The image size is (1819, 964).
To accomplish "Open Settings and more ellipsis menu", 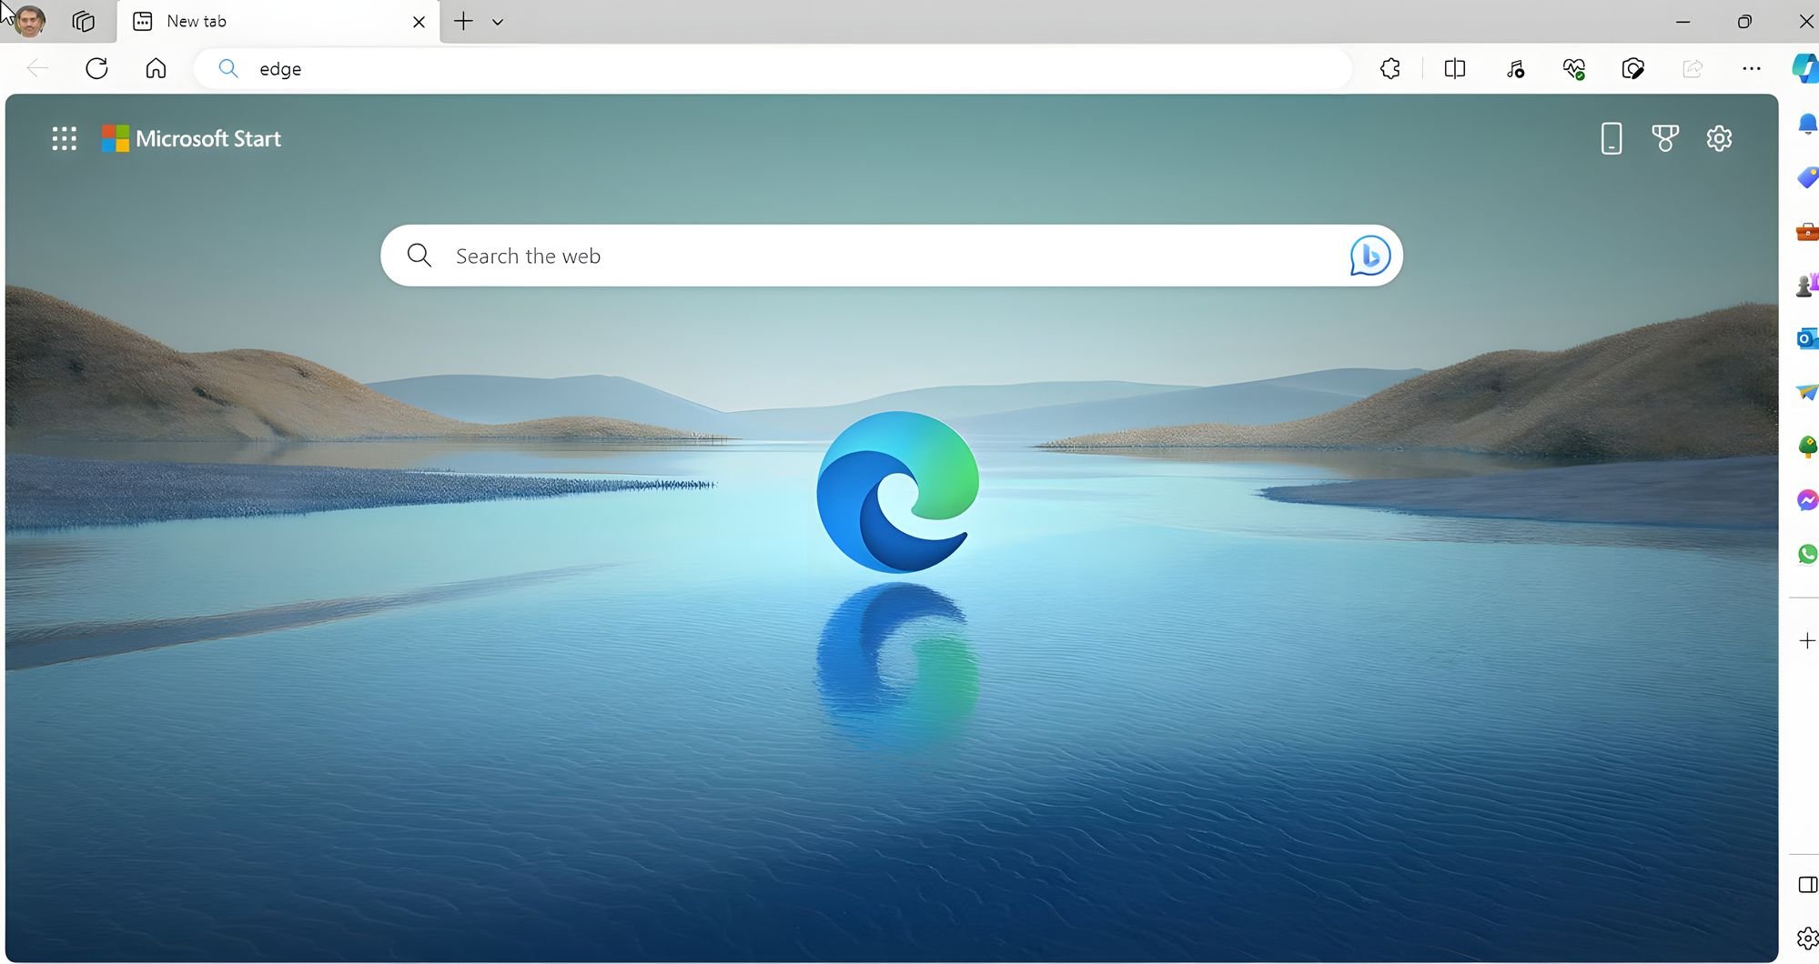I will [x=1752, y=68].
